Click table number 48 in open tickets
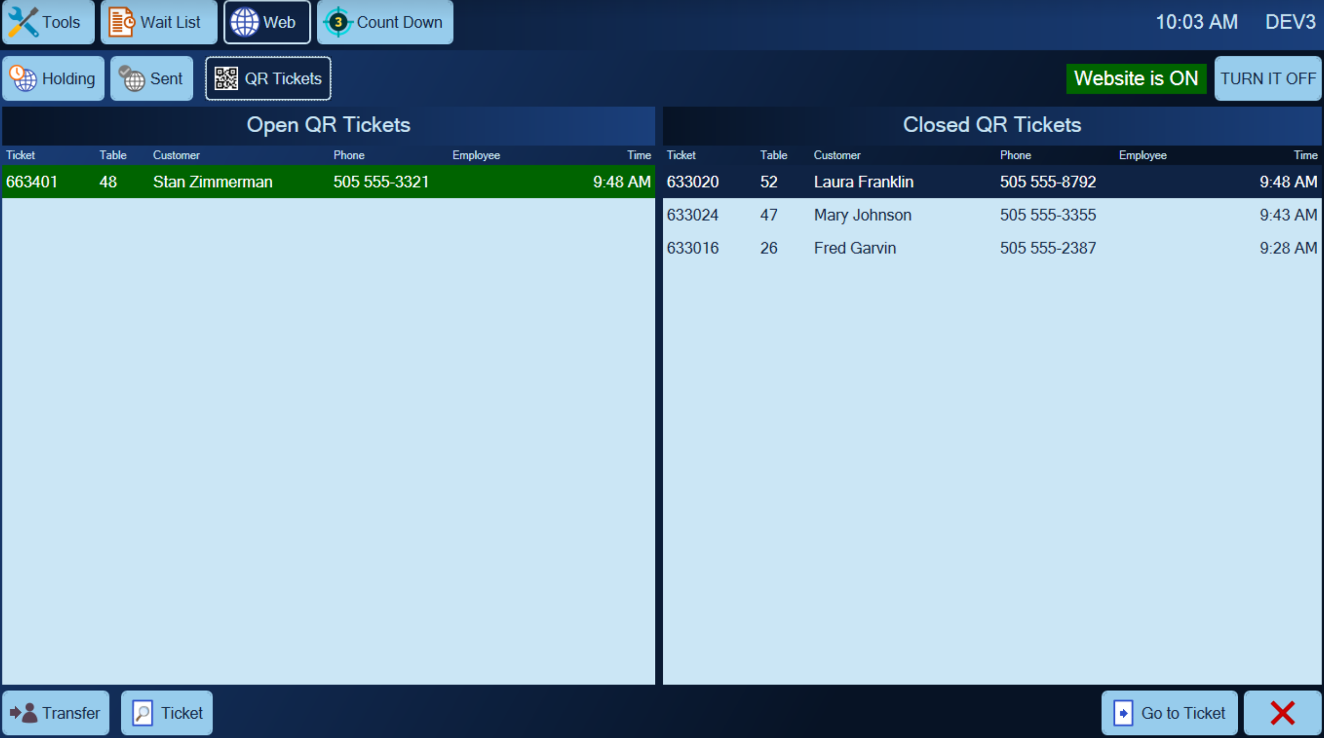Screen dimensions: 1324x738 click(x=108, y=182)
